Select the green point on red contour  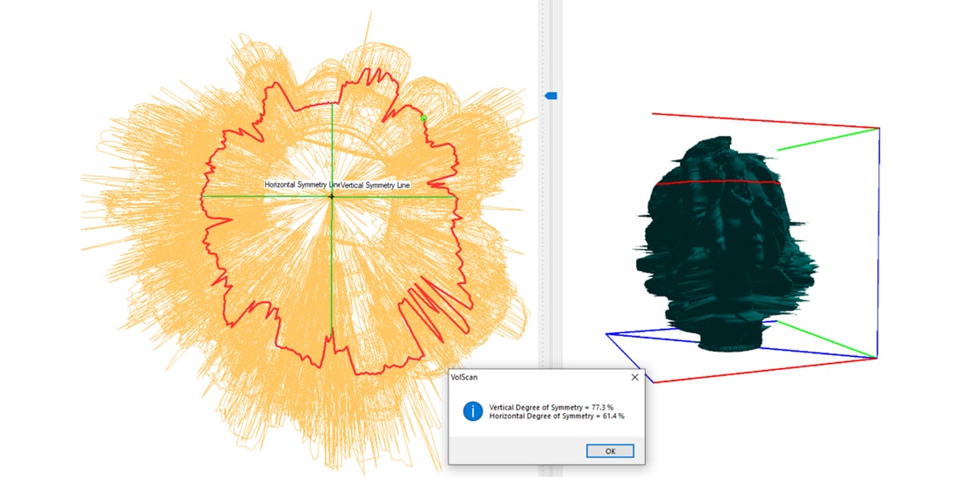click(x=423, y=117)
